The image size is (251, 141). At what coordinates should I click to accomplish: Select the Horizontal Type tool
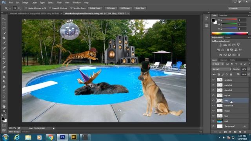coord(4,92)
